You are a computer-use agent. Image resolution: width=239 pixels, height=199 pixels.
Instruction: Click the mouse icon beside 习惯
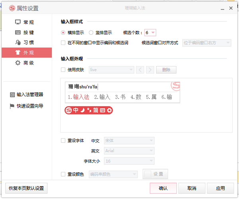pos(18,42)
